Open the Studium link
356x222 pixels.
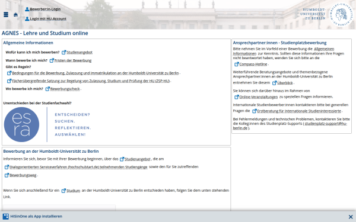coord(74,191)
